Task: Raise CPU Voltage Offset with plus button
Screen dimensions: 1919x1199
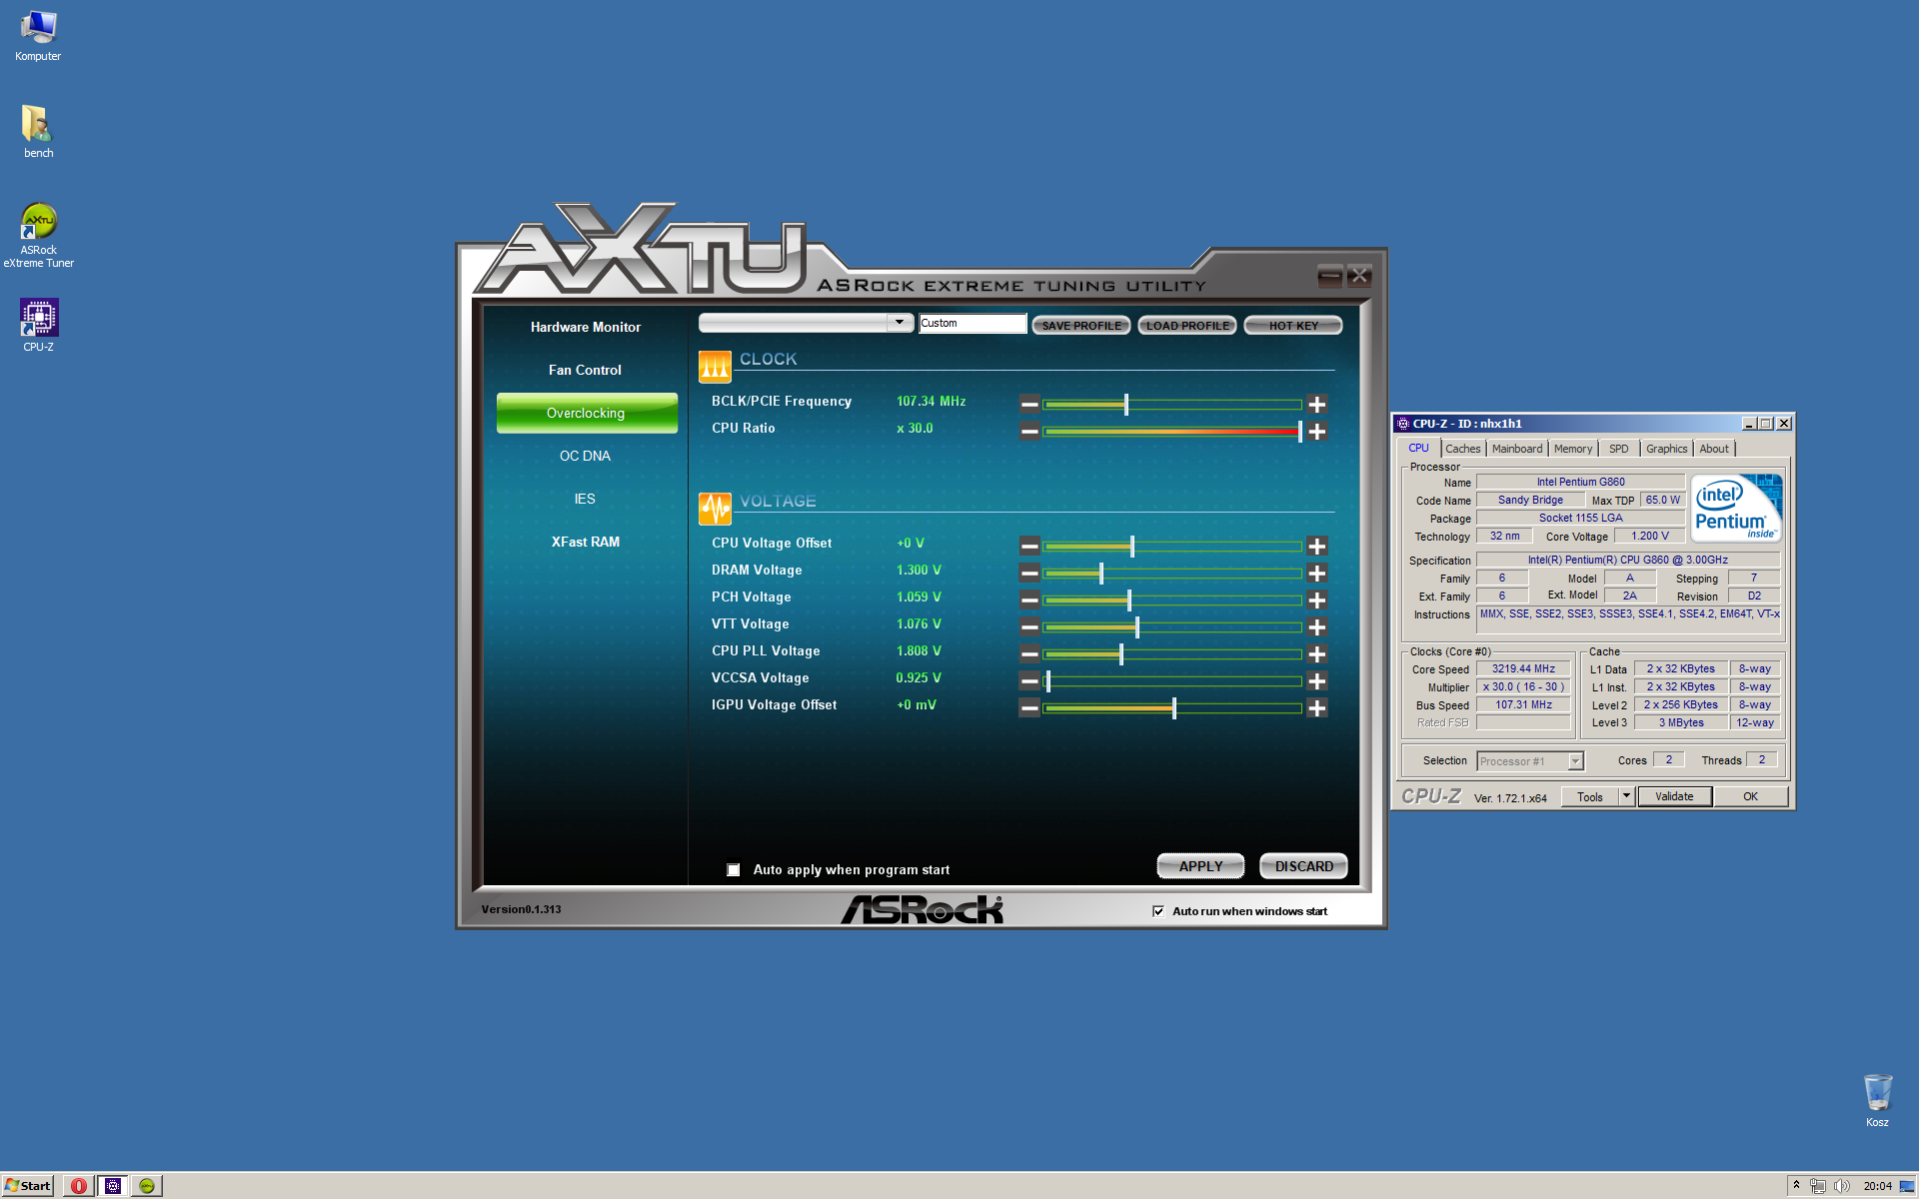Action: point(1317,547)
